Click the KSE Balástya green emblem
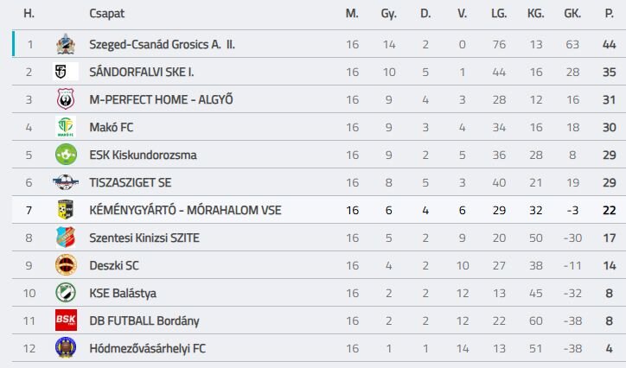 tap(66, 293)
